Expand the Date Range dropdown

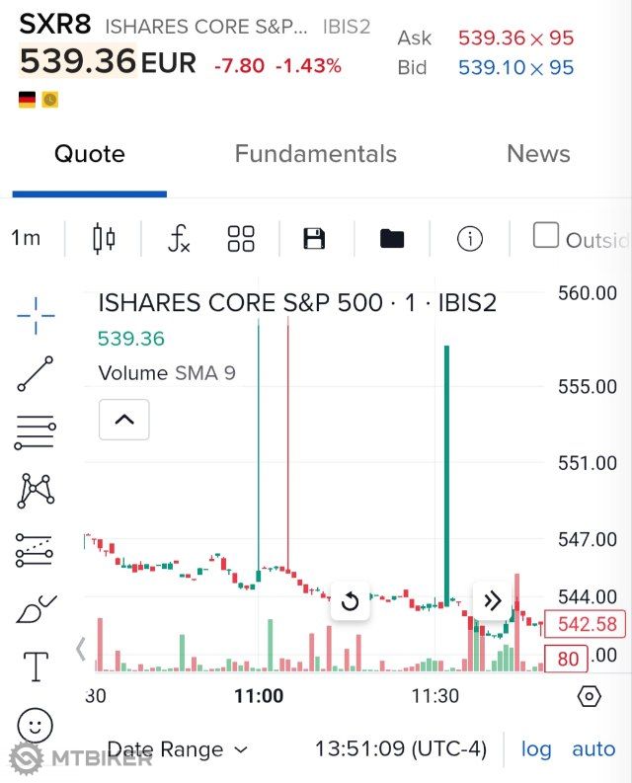178,749
